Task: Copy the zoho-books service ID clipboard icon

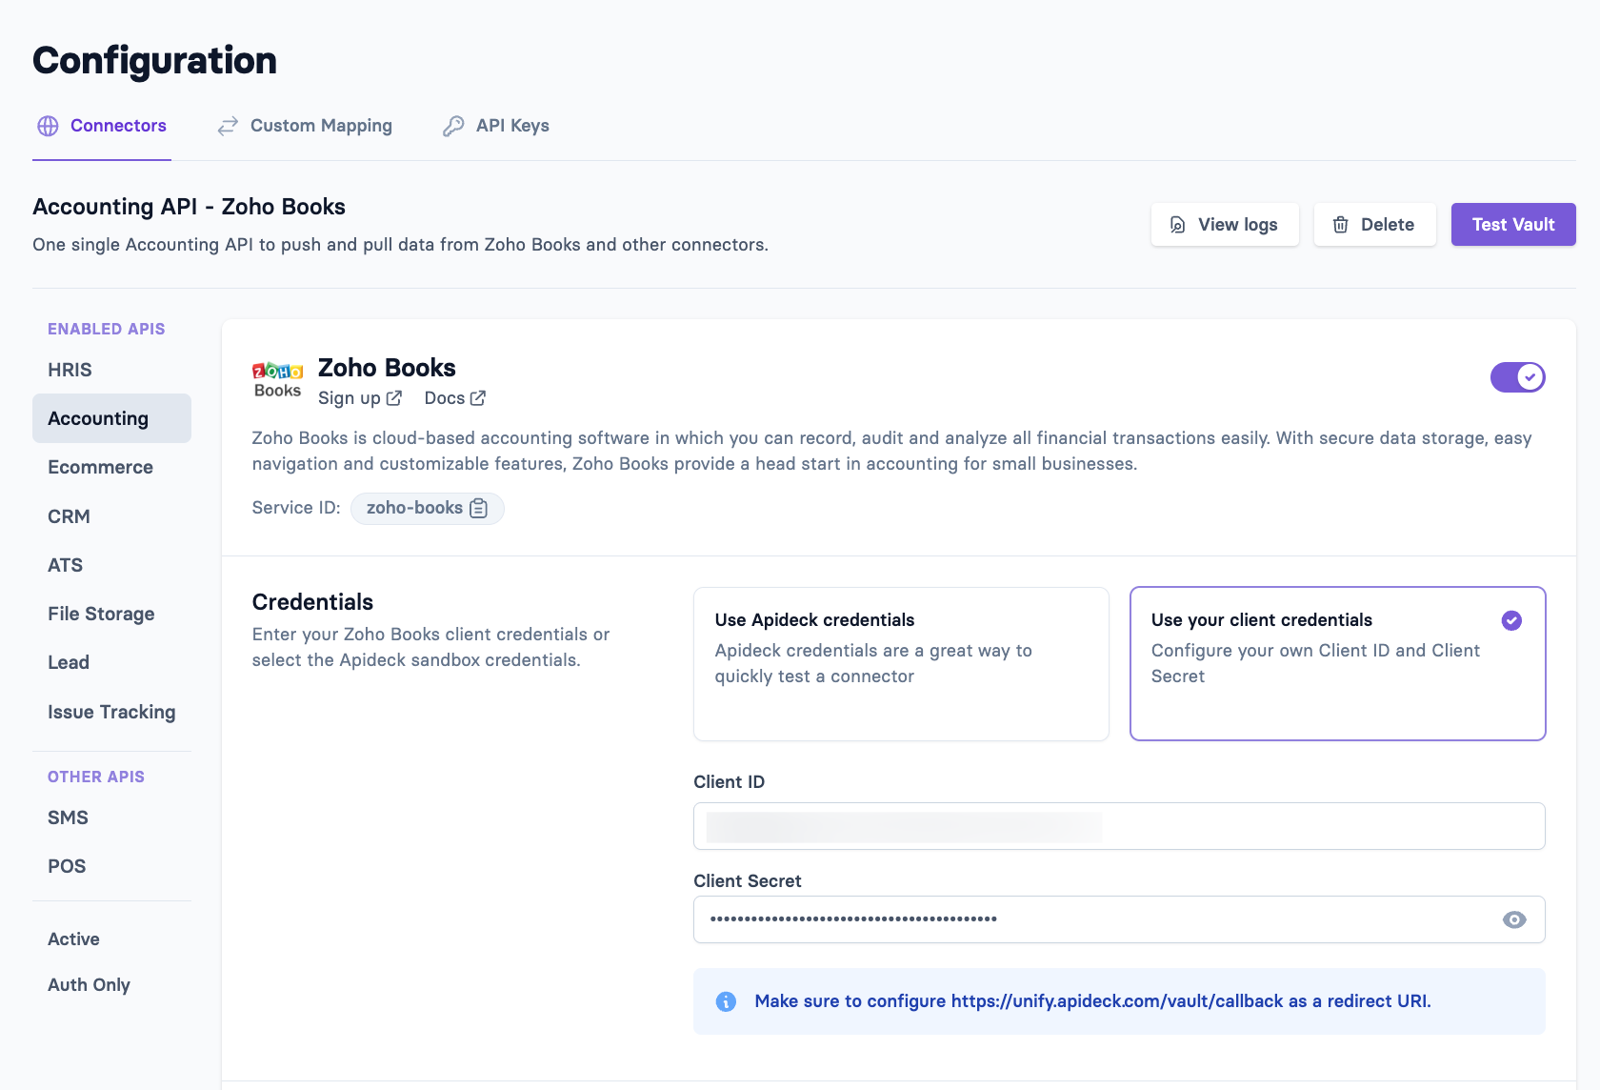Action: [479, 509]
